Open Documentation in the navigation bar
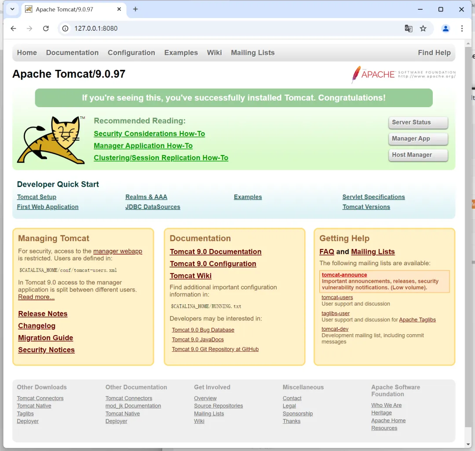The image size is (475, 451). [72, 53]
